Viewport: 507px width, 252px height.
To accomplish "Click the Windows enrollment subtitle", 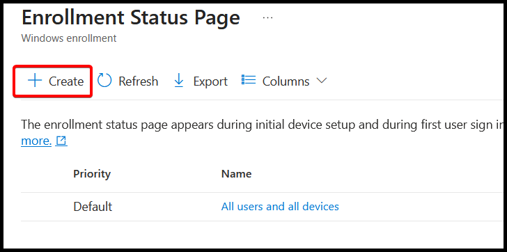I will [69, 38].
